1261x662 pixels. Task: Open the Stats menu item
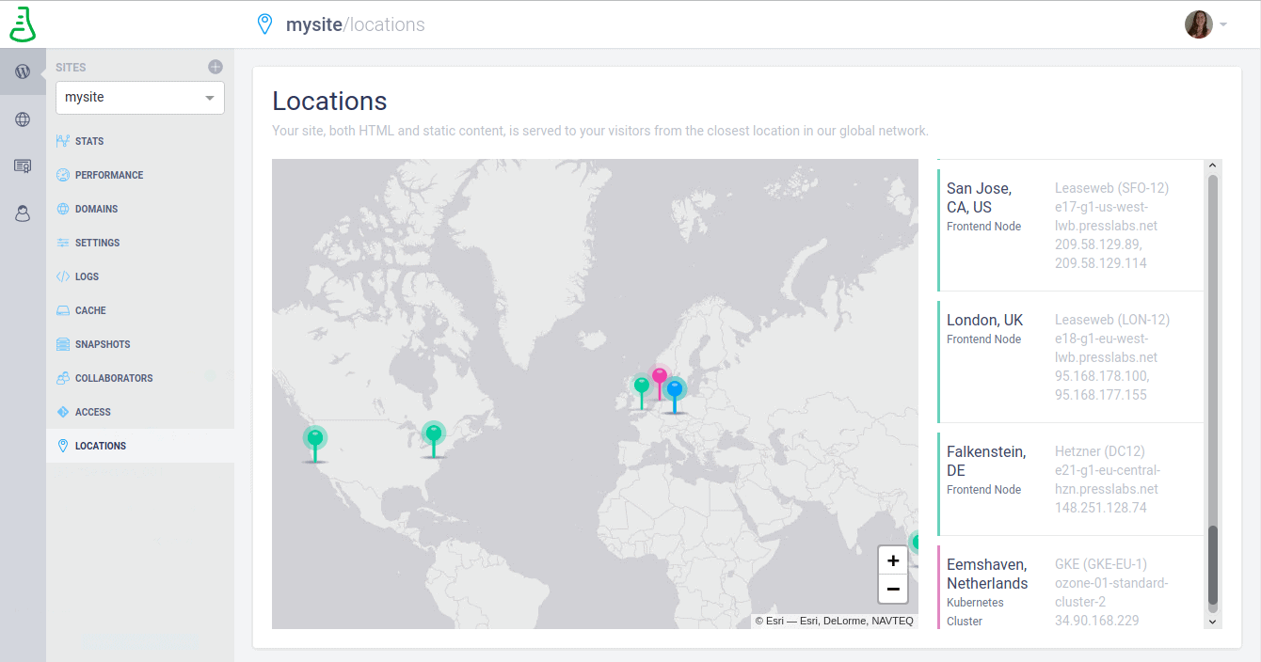point(89,141)
